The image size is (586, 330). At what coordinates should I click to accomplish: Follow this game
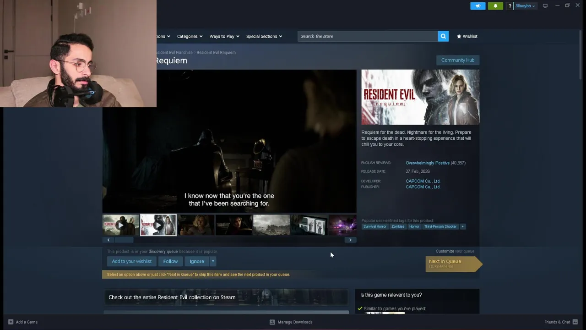pos(170,261)
